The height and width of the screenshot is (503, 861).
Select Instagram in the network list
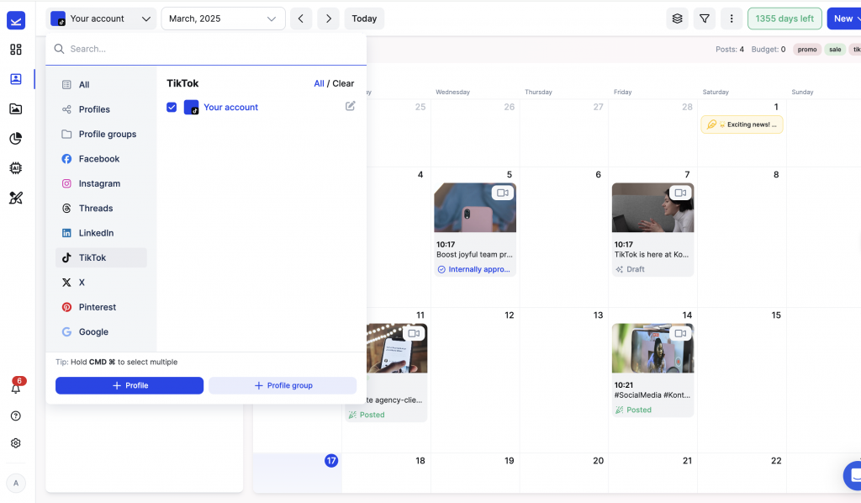(x=99, y=183)
